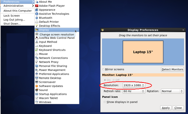Click the Display menu icon
Viewport: 188px width, 114px height.
coord(37,30)
